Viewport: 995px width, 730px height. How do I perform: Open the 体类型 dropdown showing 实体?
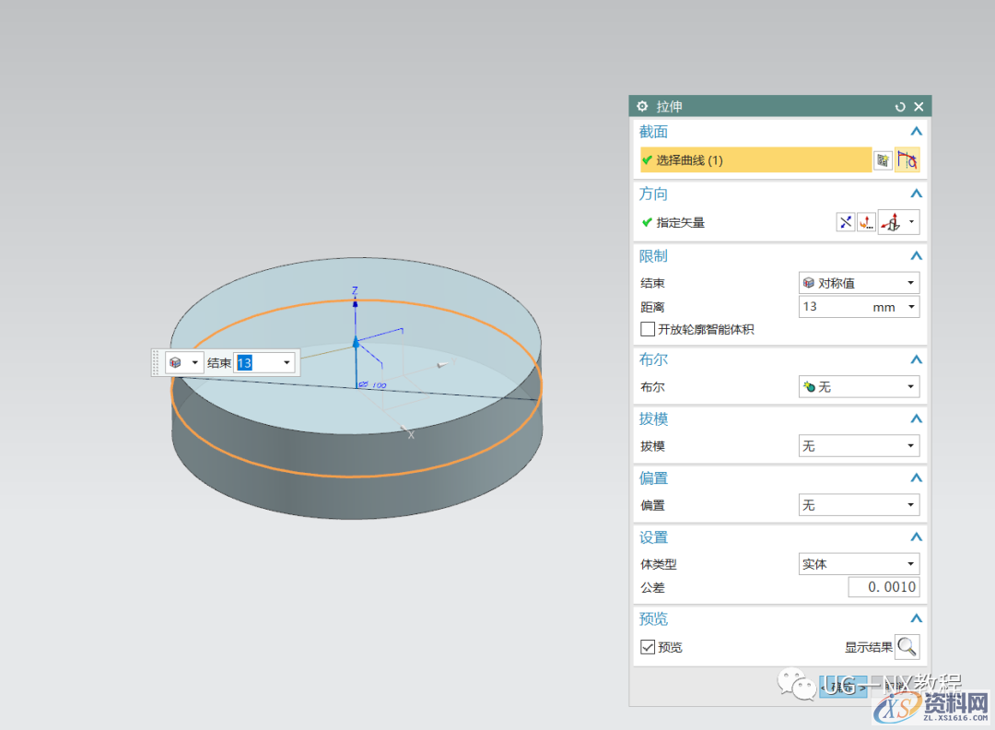coord(859,564)
